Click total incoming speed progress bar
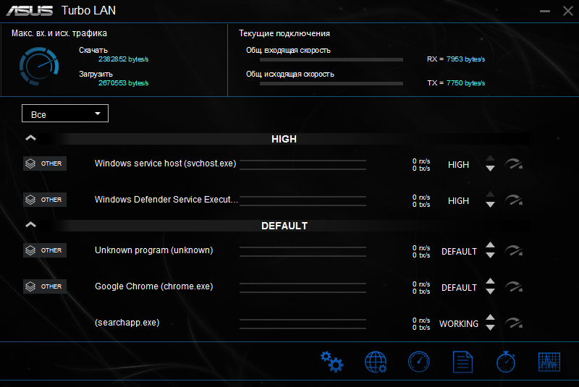 [331, 59]
